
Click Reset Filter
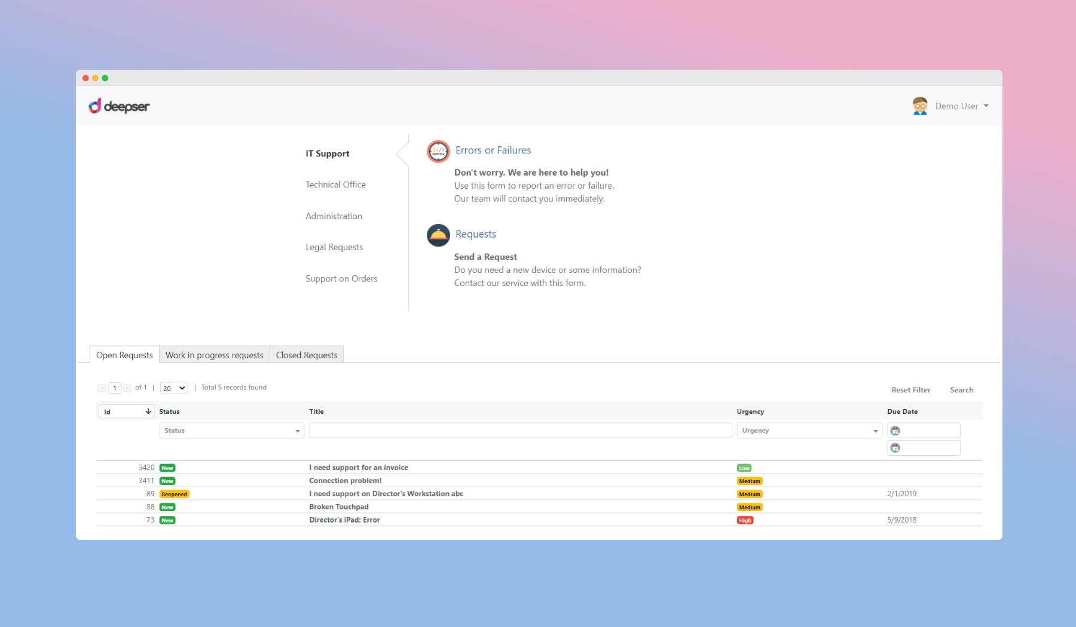click(910, 390)
